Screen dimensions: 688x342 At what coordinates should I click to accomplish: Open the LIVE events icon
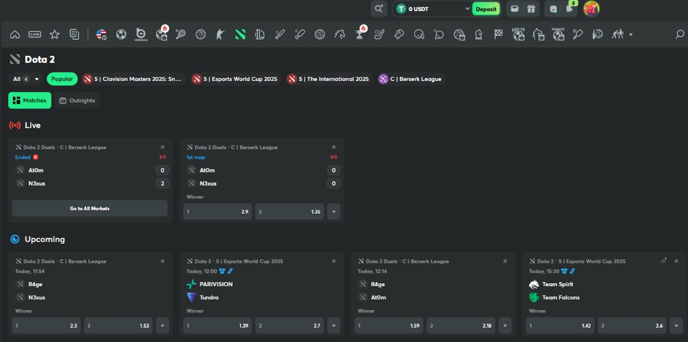point(34,34)
